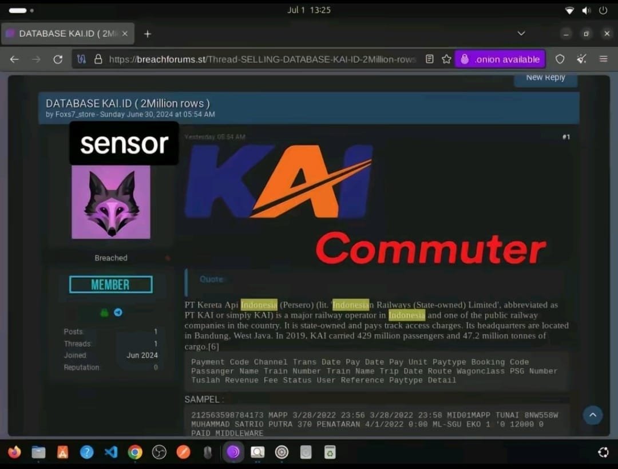Click the New Identity broom icon

[x=582, y=59]
